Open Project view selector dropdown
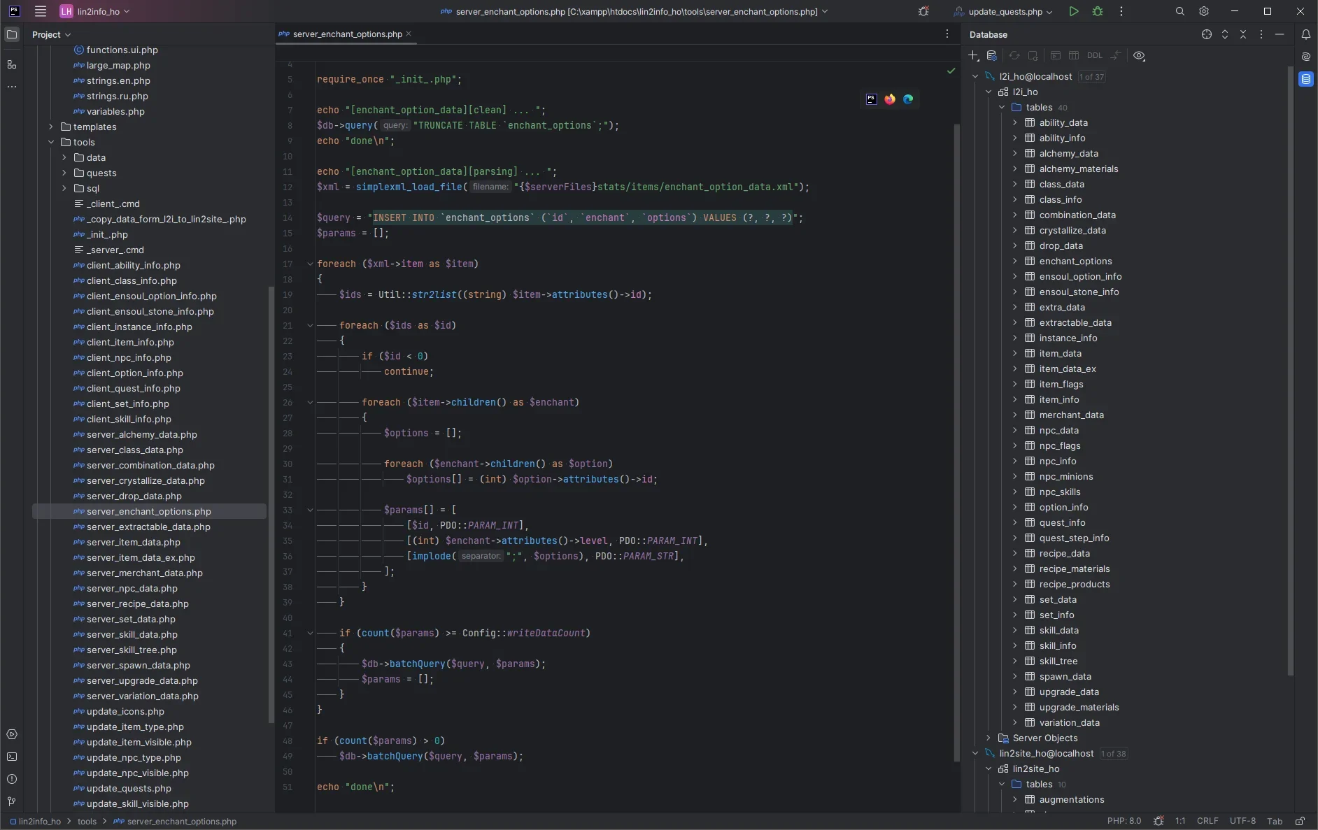 tap(51, 34)
